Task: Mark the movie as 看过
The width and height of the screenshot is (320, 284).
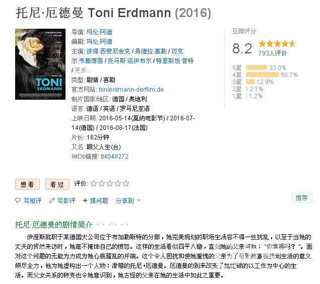Action: pyautogui.click(x=57, y=184)
